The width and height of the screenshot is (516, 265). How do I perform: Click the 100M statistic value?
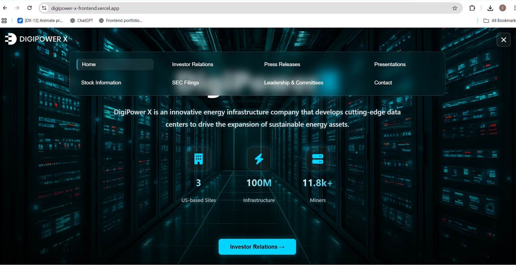[259, 183]
